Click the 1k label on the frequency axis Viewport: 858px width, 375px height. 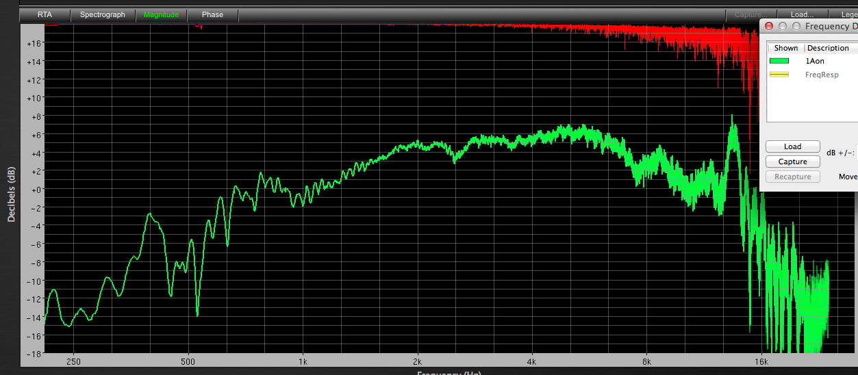coord(303,361)
